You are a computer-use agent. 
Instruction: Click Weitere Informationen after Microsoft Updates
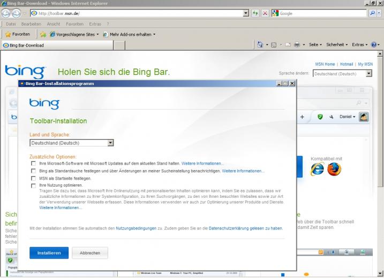point(202,164)
